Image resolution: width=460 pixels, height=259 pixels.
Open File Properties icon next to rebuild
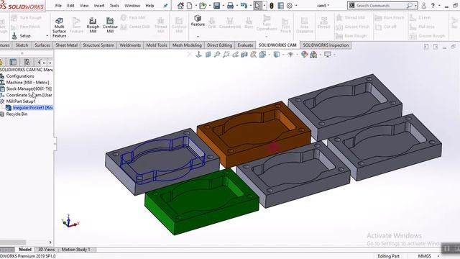(280, 5)
